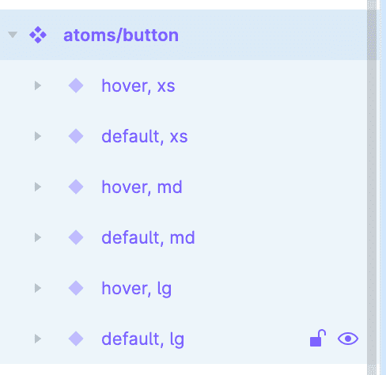The width and height of the screenshot is (386, 375).
Task: Expand the hover, xs variant
Action: [x=38, y=85]
